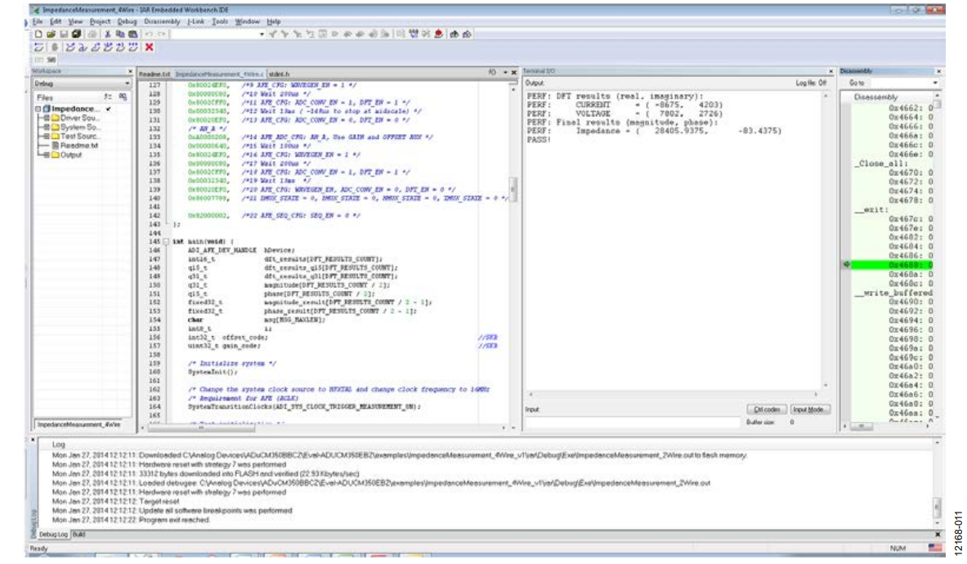This screenshot has height=564, width=967.
Task: Open the Debug configuration dropdown in Workspace
Action: coord(127,83)
